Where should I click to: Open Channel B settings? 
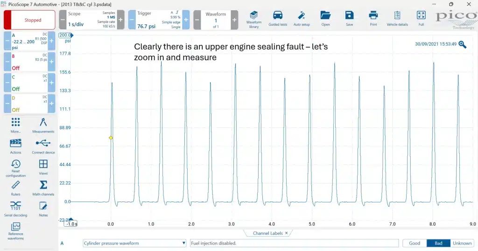(x=29, y=62)
